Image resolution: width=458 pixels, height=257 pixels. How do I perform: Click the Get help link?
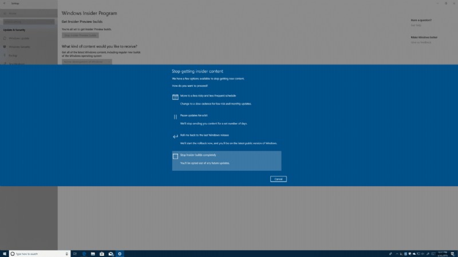(416, 25)
